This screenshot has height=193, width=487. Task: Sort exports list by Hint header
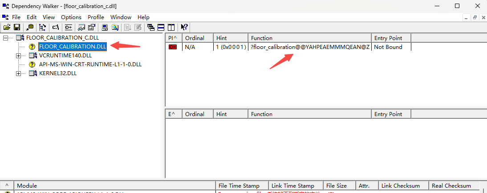(x=231, y=114)
